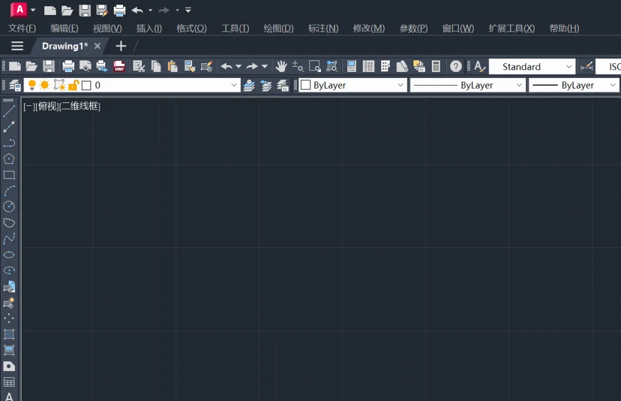Open the application menu arrow beside A logo
The width and height of the screenshot is (621, 401).
[33, 10]
